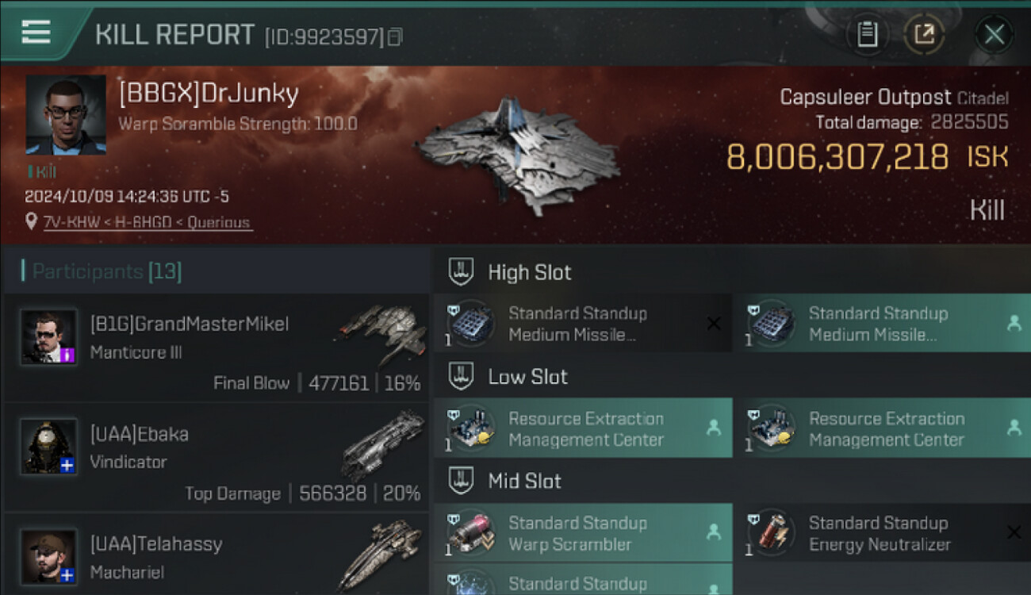
Task: Open the hamburger menu icon
Action: tap(36, 33)
